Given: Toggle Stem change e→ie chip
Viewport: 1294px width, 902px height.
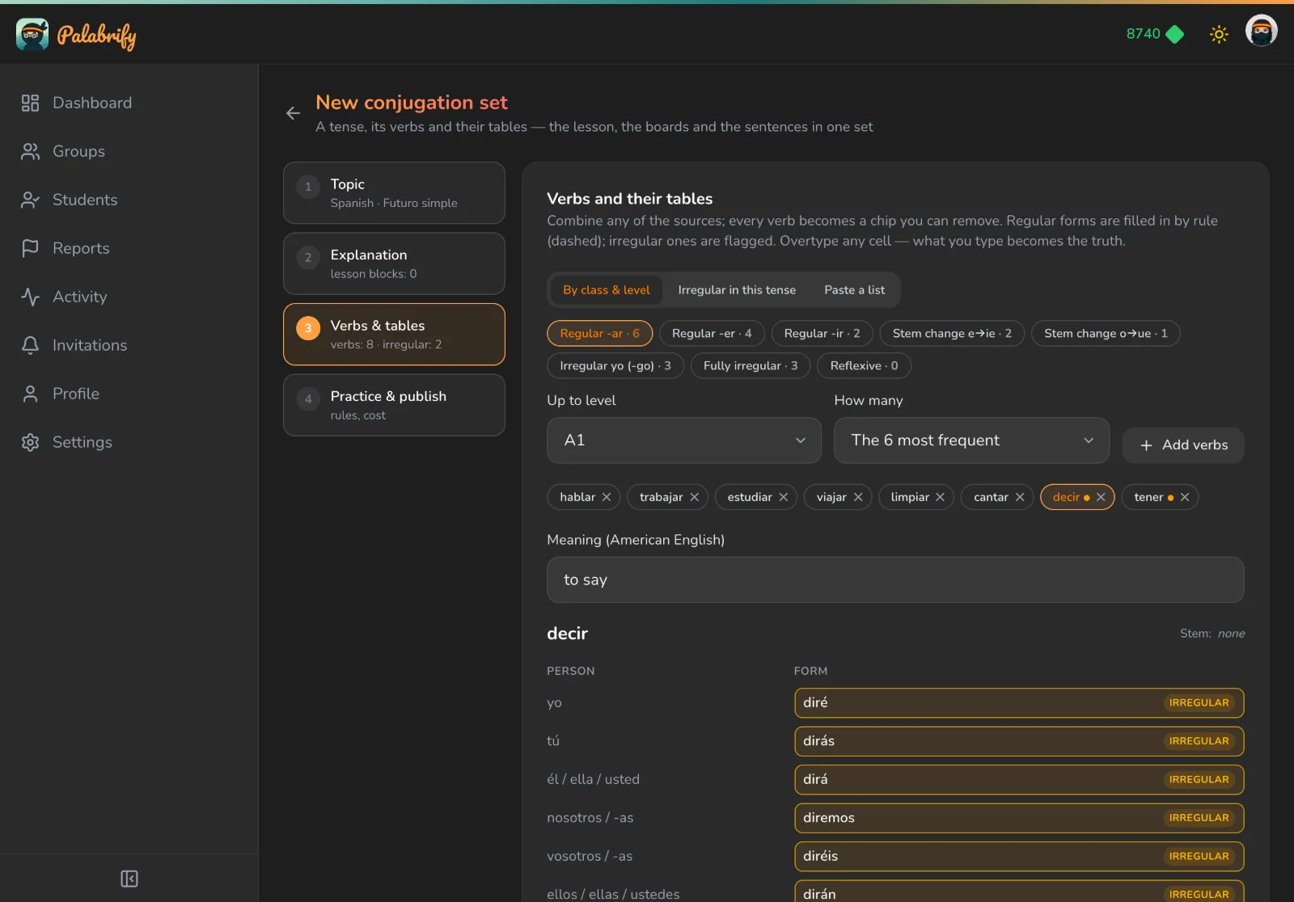Looking at the screenshot, I should pyautogui.click(x=952, y=333).
